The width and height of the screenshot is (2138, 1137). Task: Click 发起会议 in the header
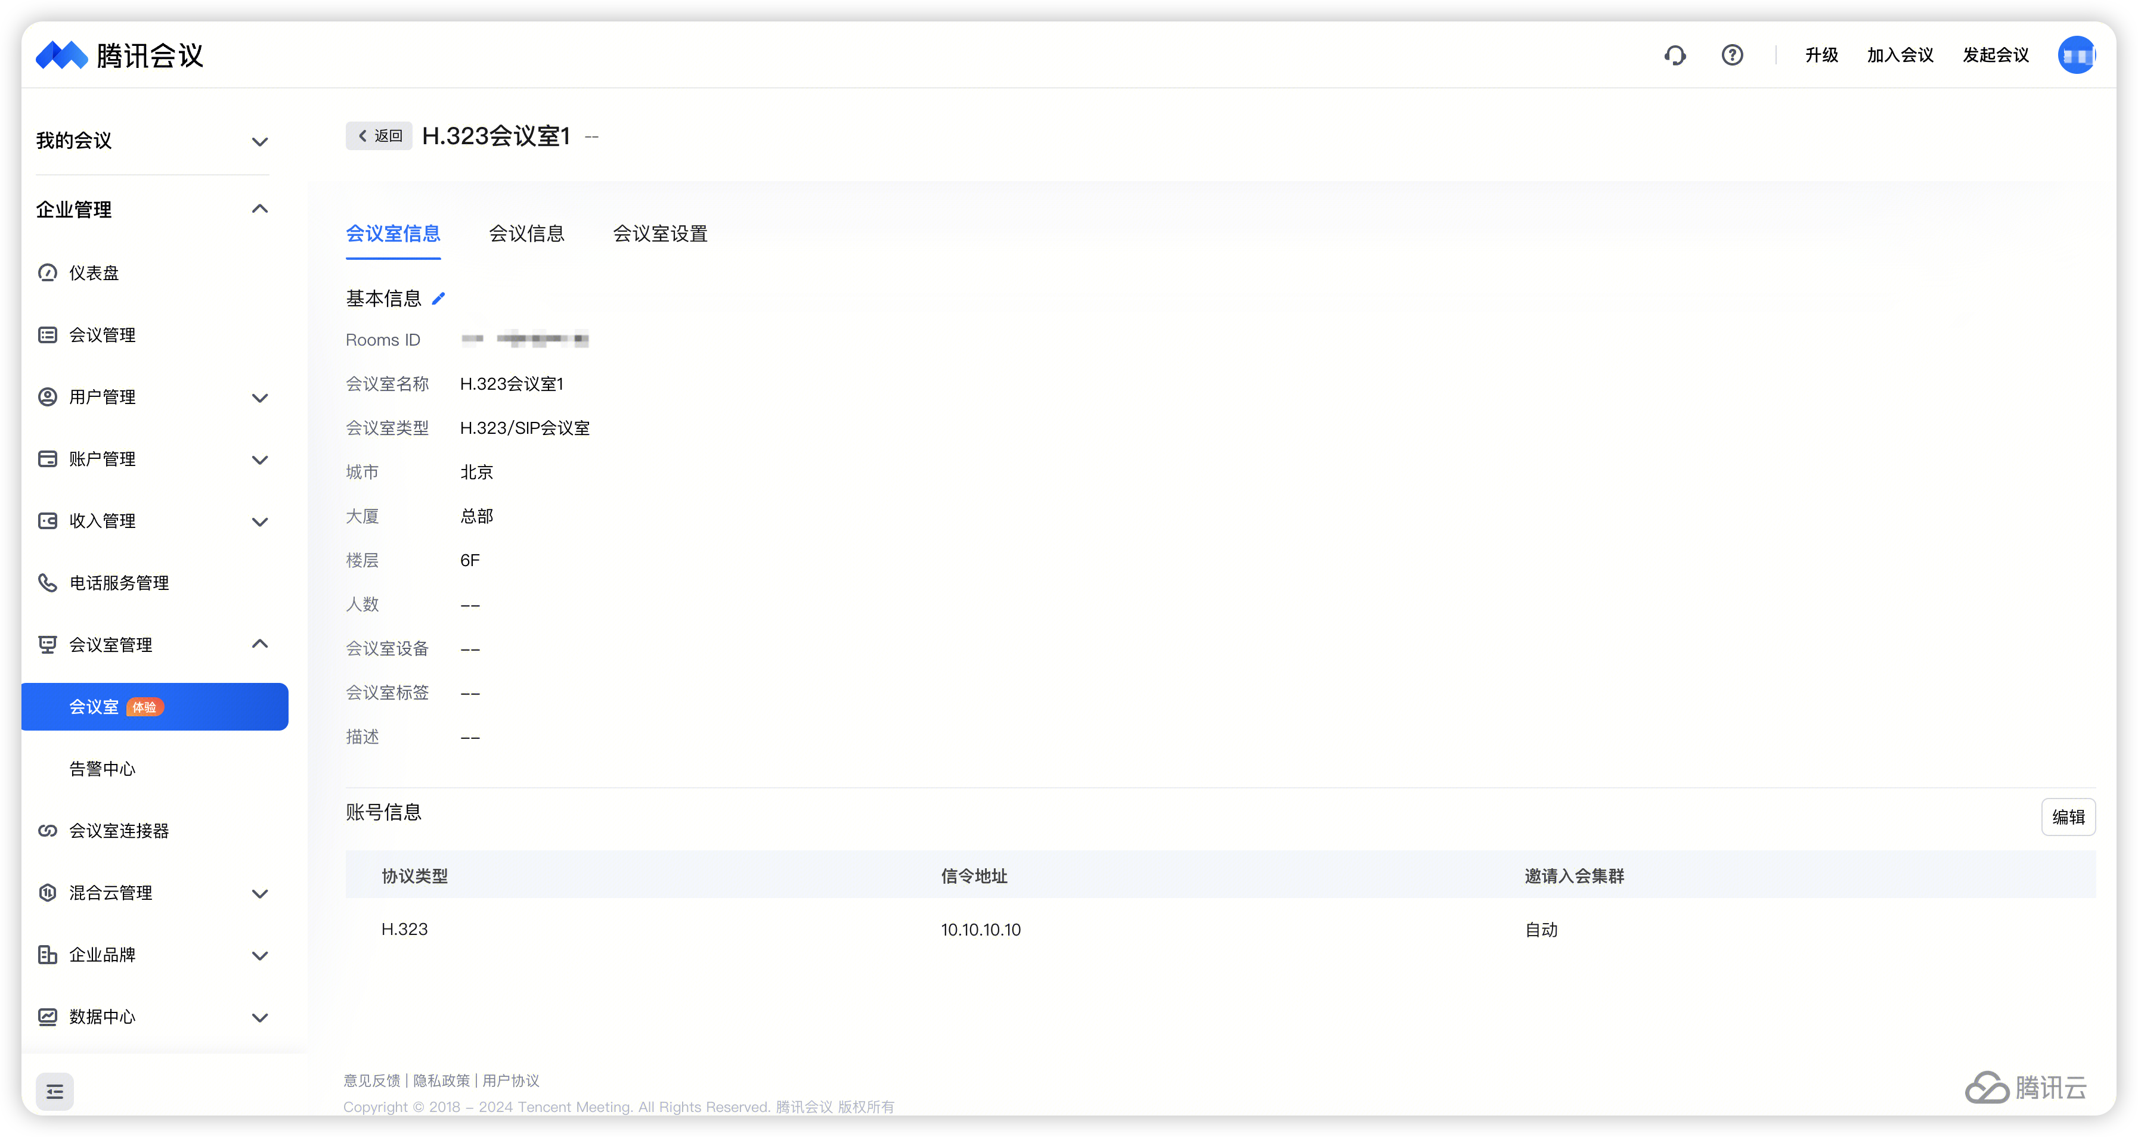1996,55
